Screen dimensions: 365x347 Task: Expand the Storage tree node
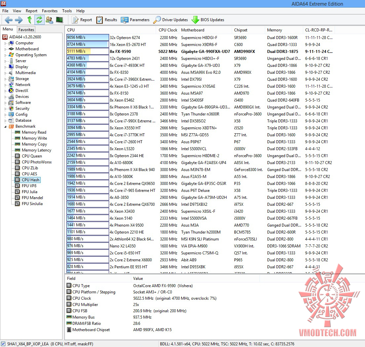pos(5,79)
